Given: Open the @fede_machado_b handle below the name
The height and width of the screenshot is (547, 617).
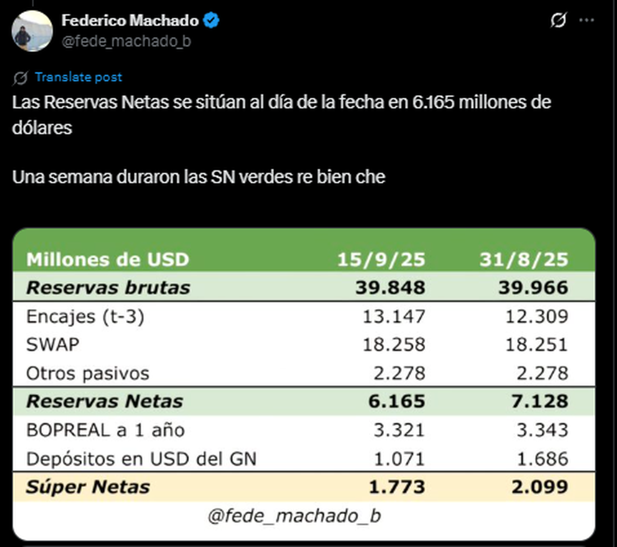Looking at the screenshot, I should click(x=126, y=41).
